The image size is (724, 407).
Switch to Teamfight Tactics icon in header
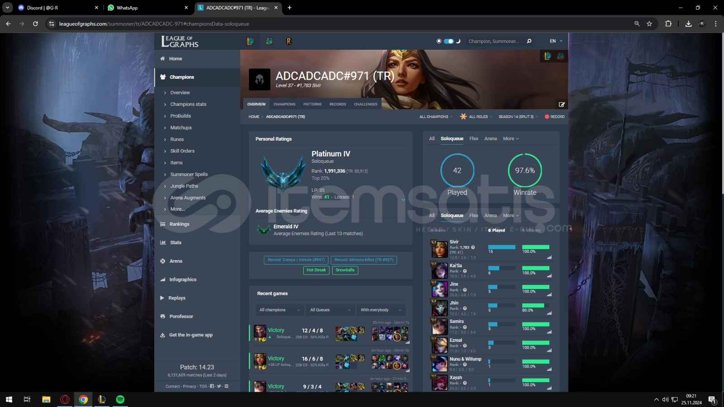269,42
